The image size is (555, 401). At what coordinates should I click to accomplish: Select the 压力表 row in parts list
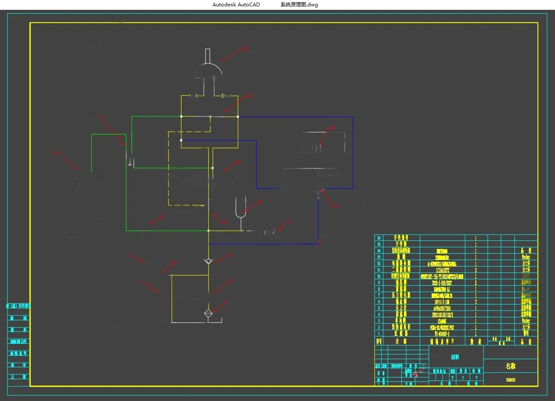coord(456,307)
